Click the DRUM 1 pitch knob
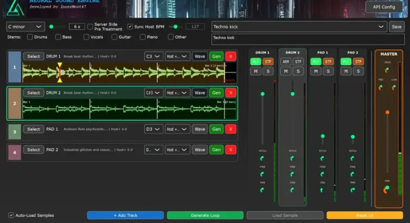410x223 pixels. tap(263, 158)
